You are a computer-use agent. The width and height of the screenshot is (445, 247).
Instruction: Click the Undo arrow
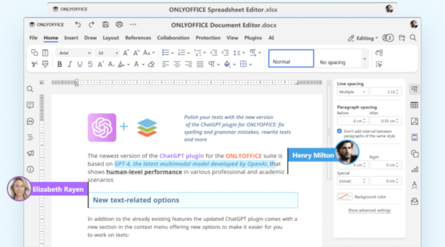click(x=77, y=24)
